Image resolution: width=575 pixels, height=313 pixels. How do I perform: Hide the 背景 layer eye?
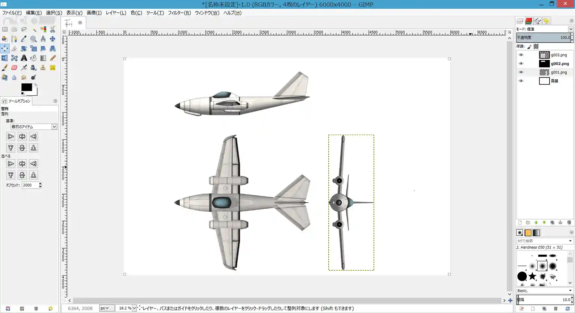pos(521,81)
